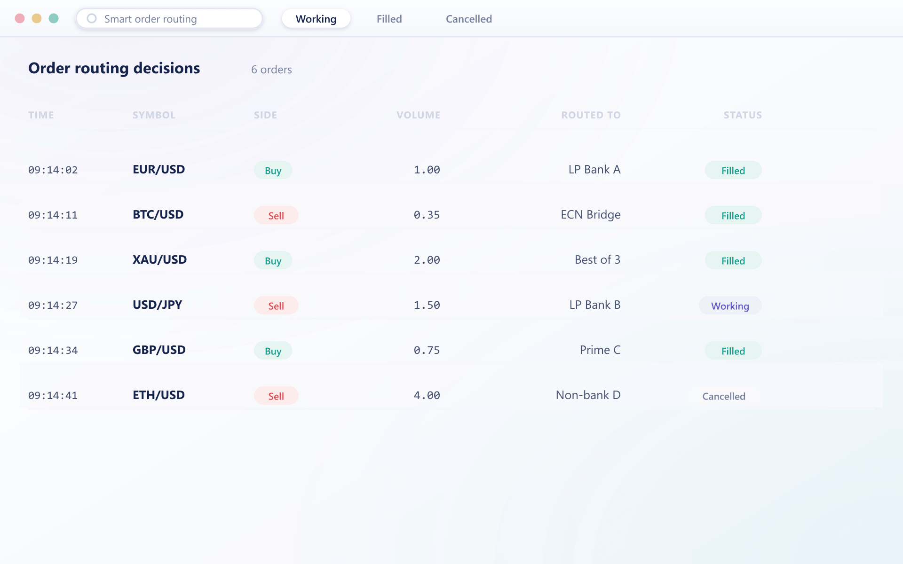903x564 pixels.
Task: Select the GBP/USD symbol cell
Action: point(159,350)
